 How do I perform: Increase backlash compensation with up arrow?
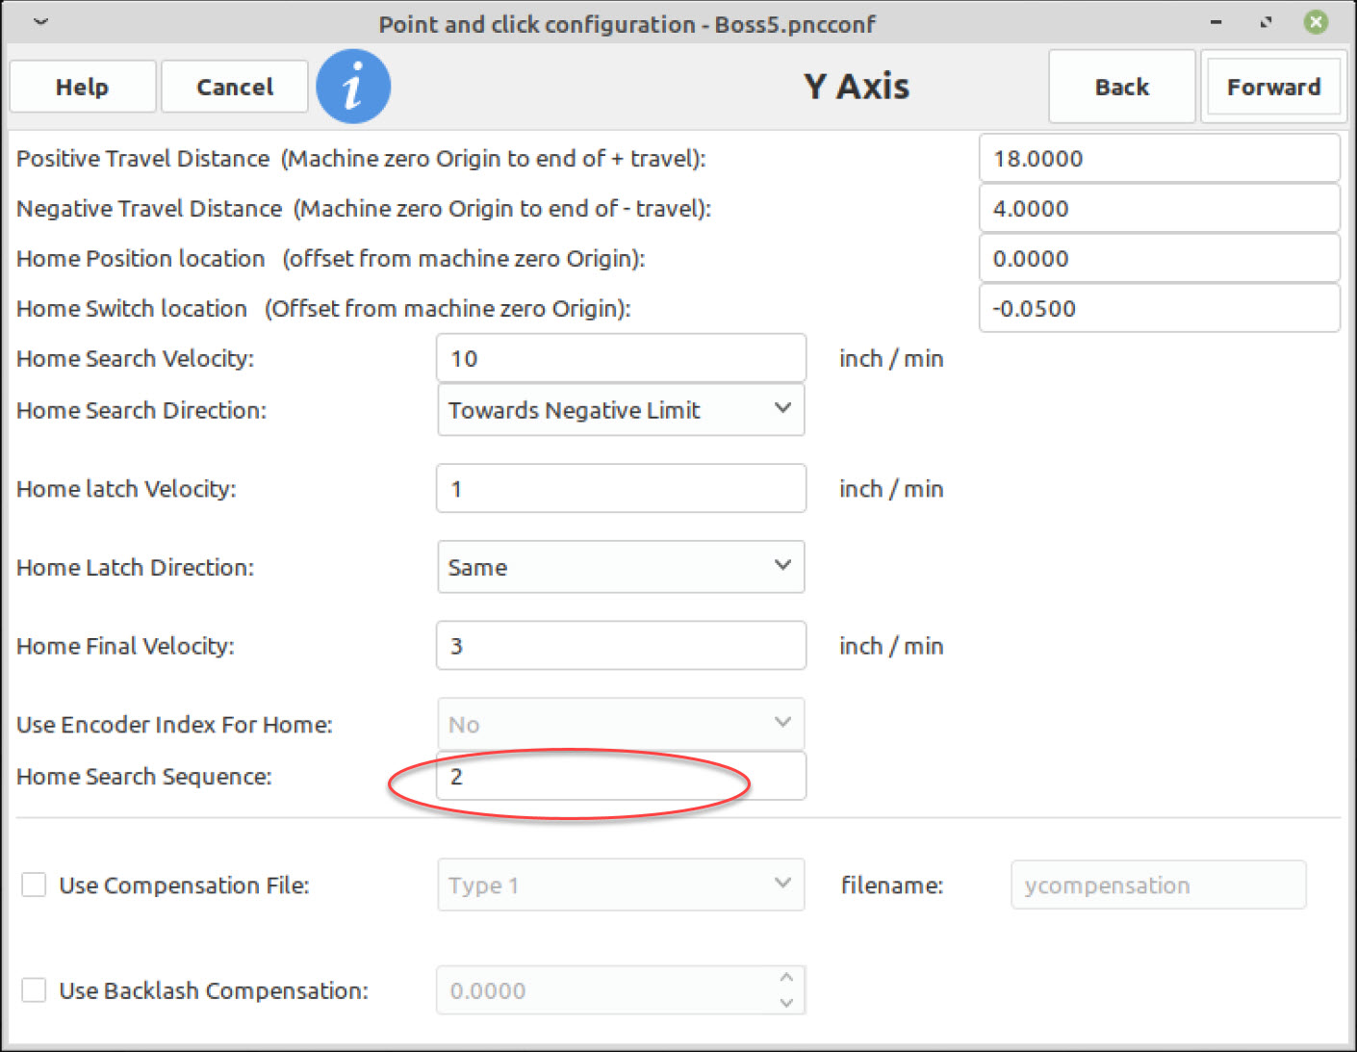pos(786,977)
